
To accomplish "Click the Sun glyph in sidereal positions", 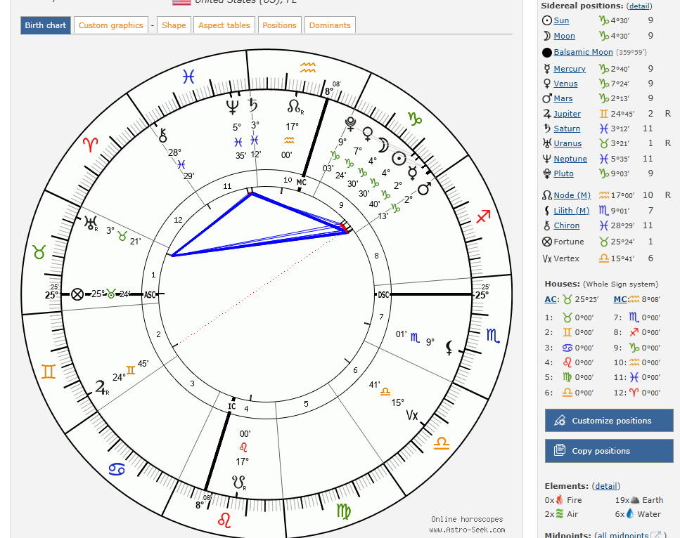I will click(x=546, y=21).
